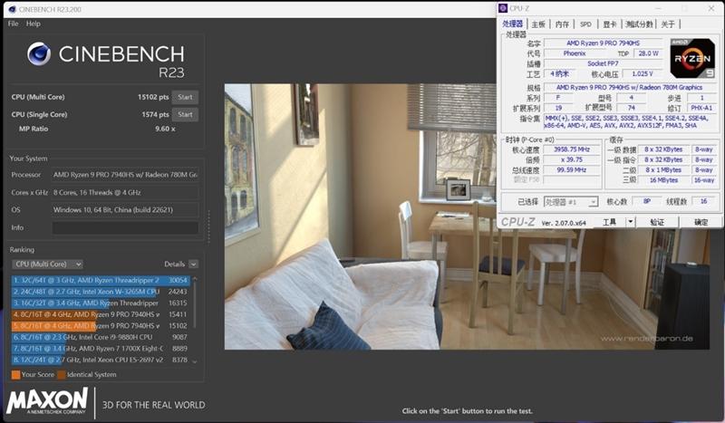Click the L3 cache 16 MBytes value
The width and height of the screenshot is (725, 423).
[663, 180]
